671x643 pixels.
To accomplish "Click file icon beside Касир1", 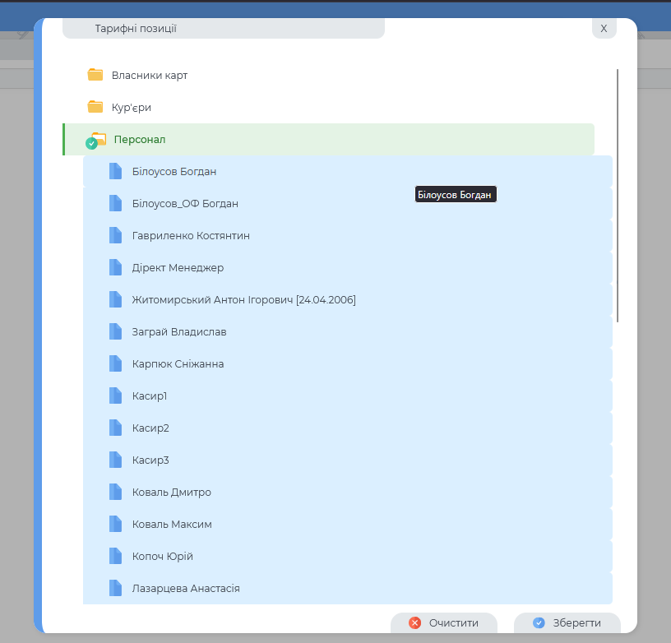I will [115, 396].
